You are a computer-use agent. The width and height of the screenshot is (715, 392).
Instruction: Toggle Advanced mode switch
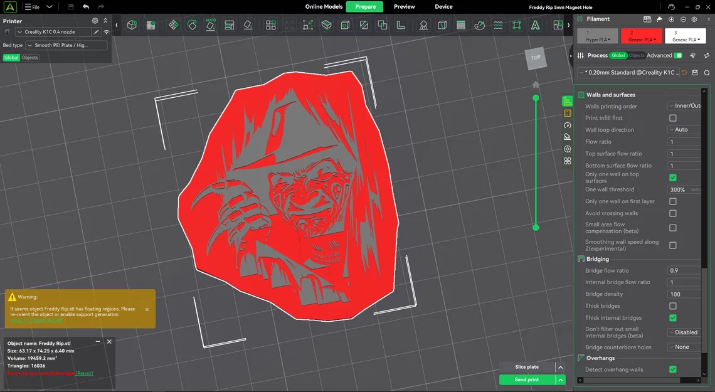point(678,56)
